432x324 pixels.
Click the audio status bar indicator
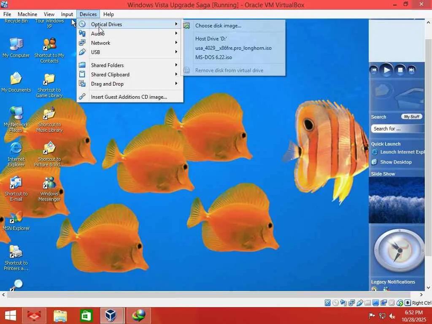343,303
